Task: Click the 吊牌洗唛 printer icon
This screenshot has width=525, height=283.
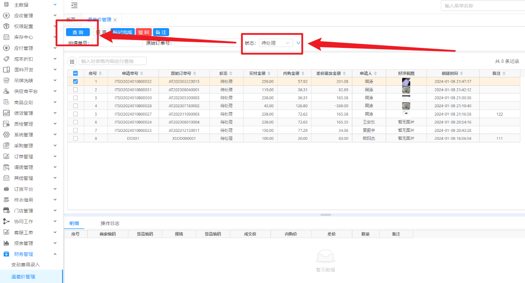Action: coord(6,80)
